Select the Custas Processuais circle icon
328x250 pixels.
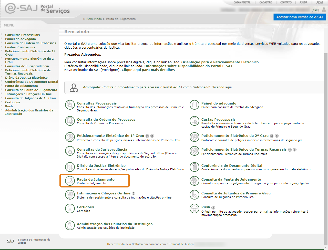[x=194, y=121]
